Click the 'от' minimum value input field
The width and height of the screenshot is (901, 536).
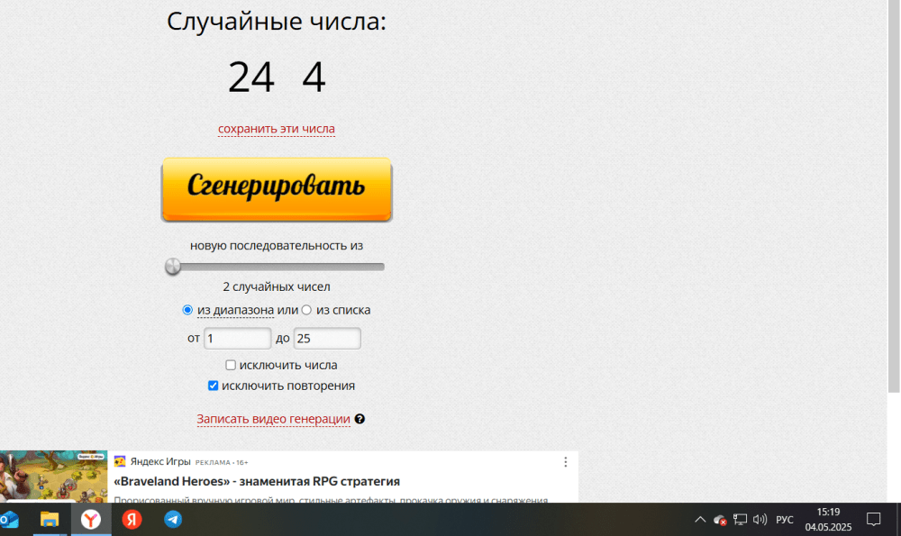click(237, 338)
